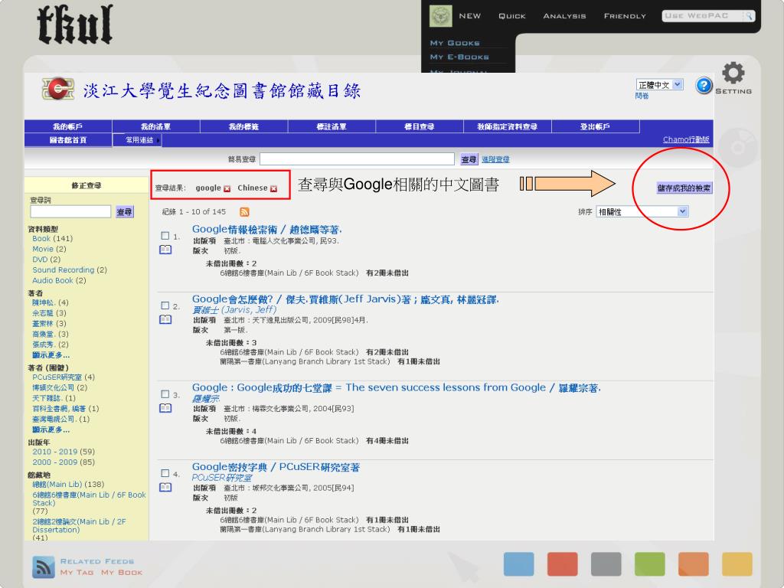Image resolution: width=784 pixels, height=588 pixels.
Task: Remove the Chinese language filter
Action: point(273,188)
